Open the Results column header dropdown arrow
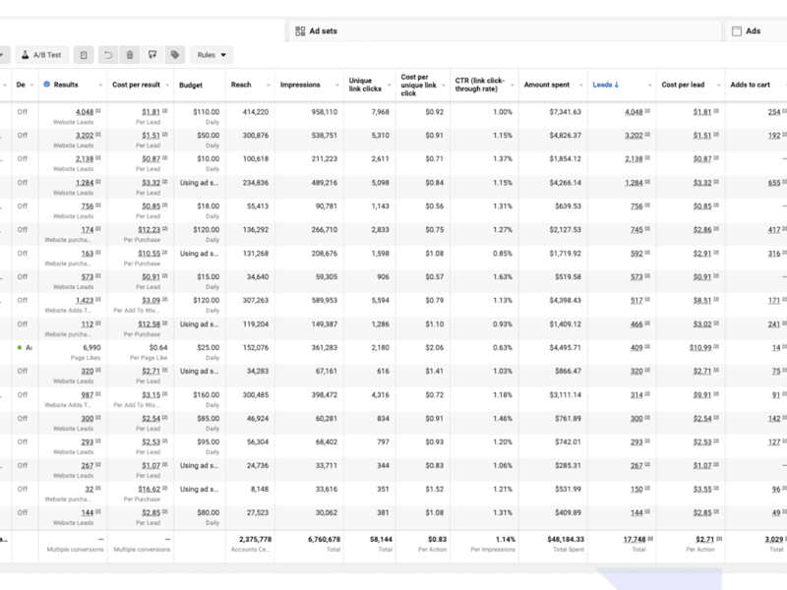 pos(101,86)
